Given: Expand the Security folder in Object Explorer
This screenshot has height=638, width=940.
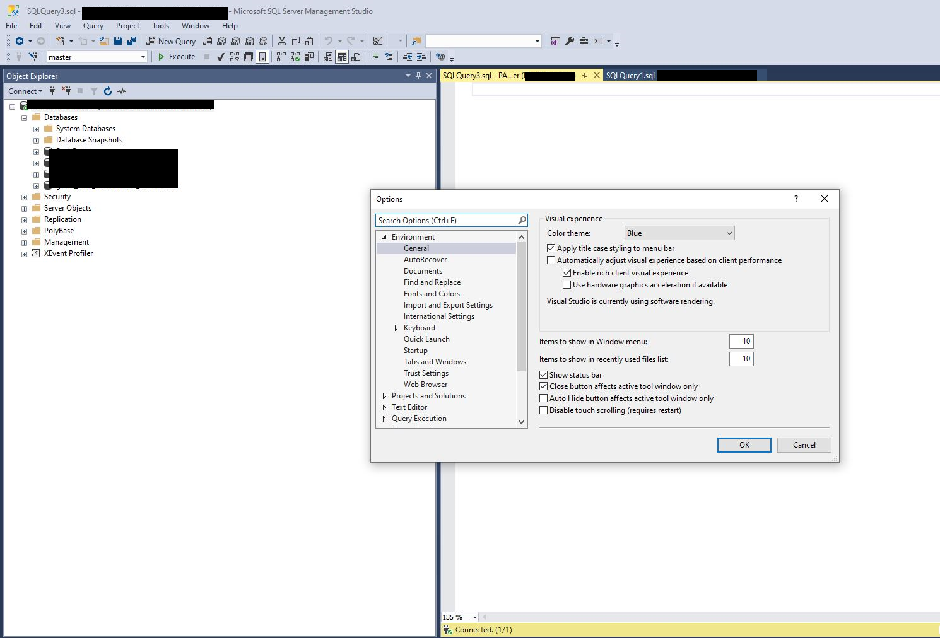Looking at the screenshot, I should 24,197.
